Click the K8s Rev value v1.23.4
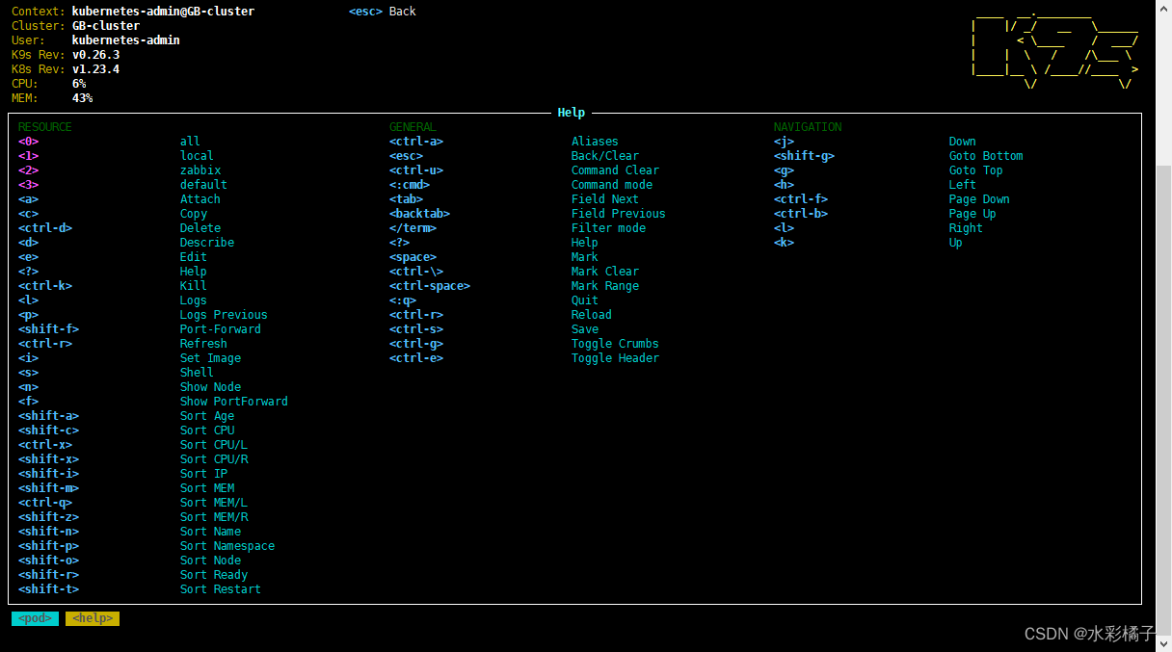This screenshot has height=652, width=1172. [x=95, y=69]
